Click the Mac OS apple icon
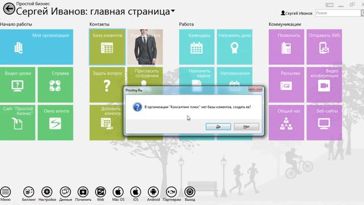This screenshot has width=364, height=205. click(118, 192)
